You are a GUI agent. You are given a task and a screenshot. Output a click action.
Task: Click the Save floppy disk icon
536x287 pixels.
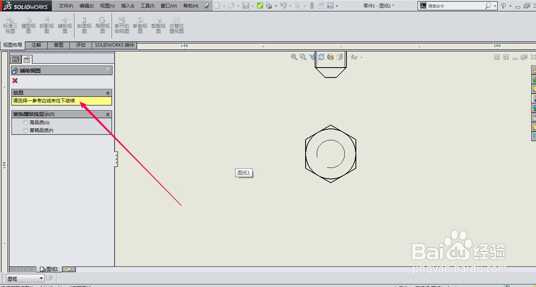(x=246, y=6)
